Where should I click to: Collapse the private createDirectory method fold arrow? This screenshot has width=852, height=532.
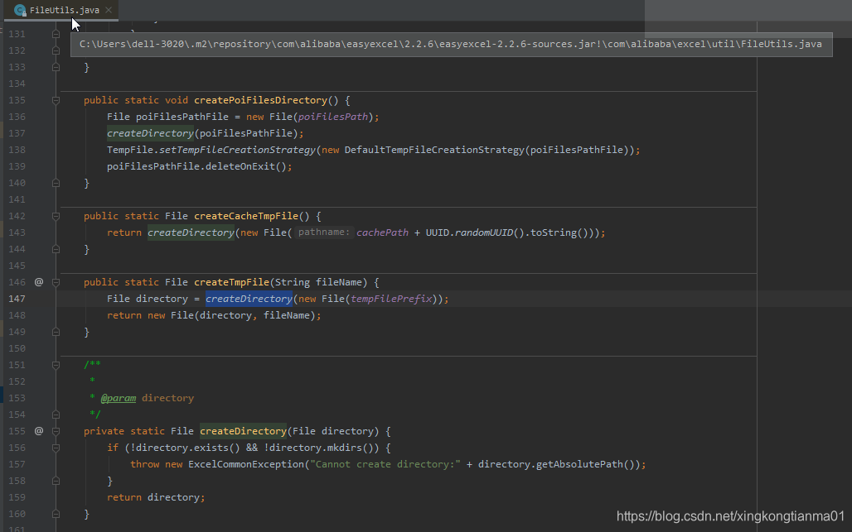55,430
